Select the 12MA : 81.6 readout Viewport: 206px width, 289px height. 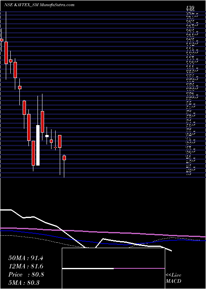pos(26,266)
